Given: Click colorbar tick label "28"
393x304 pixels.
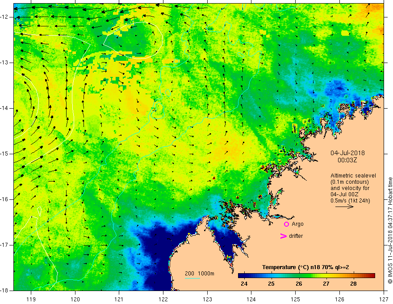Looking at the screenshot, I should [x=353, y=284].
